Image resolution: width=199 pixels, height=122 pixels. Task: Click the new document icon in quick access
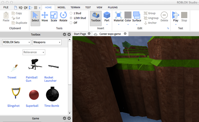coord(16,8)
